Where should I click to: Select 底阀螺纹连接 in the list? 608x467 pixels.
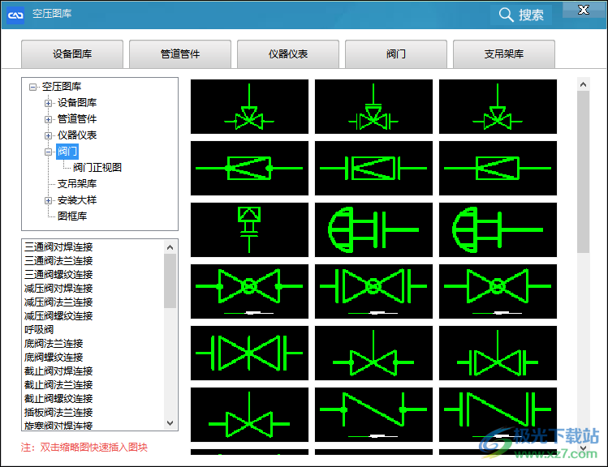54,358
